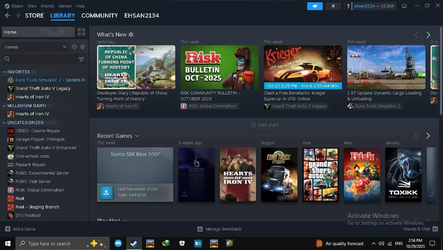Viewport: 443px width, 250px height.
Task: Collapse the MILLANIUM DAWN category
Action: click(x=5, y=105)
